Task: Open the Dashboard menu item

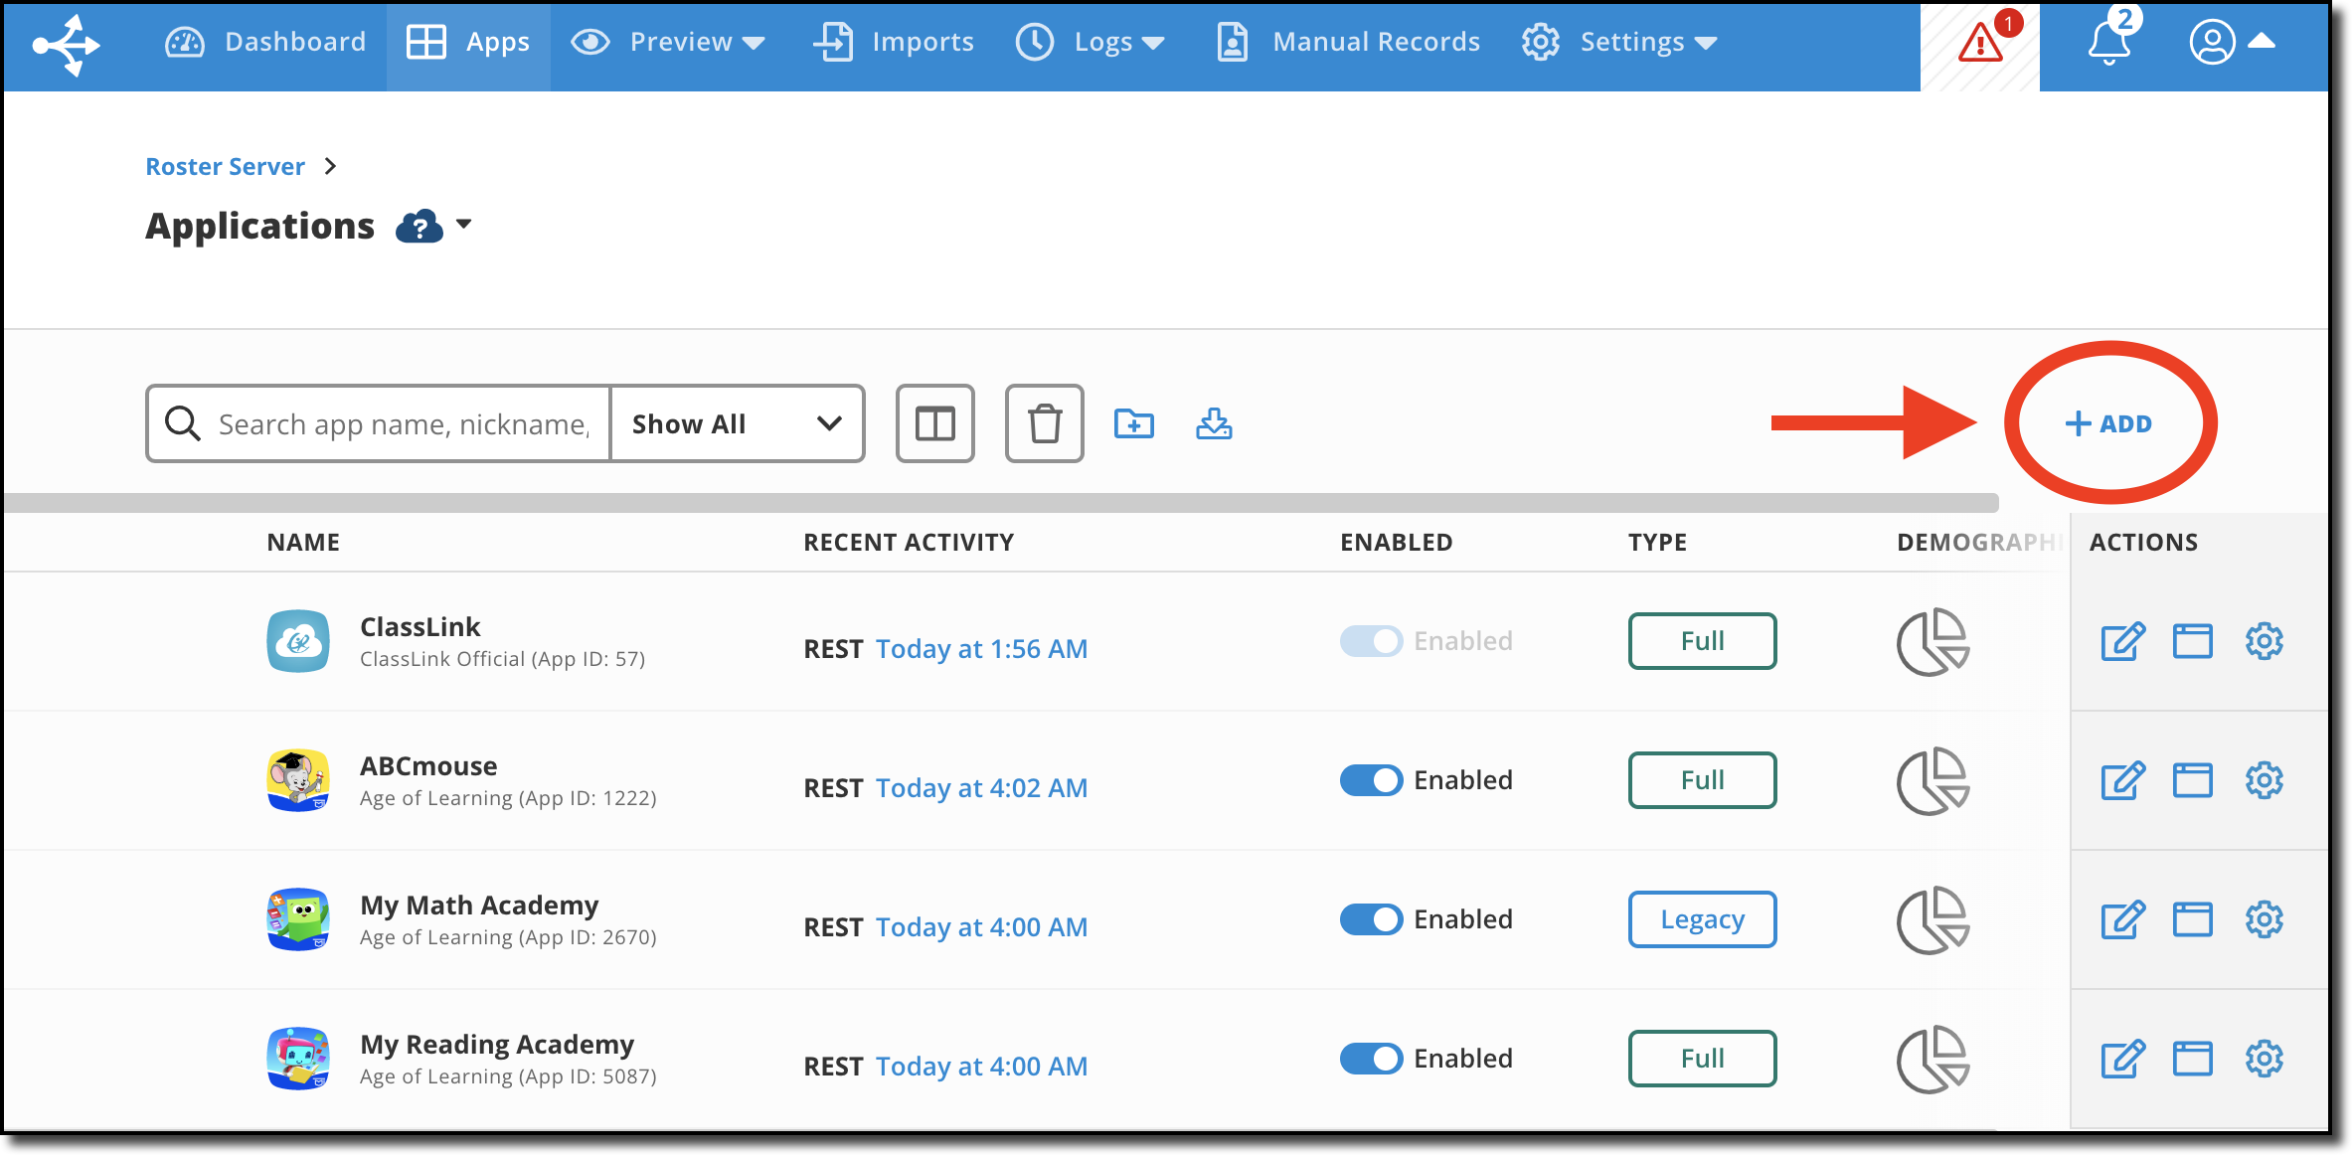Action: tap(265, 42)
